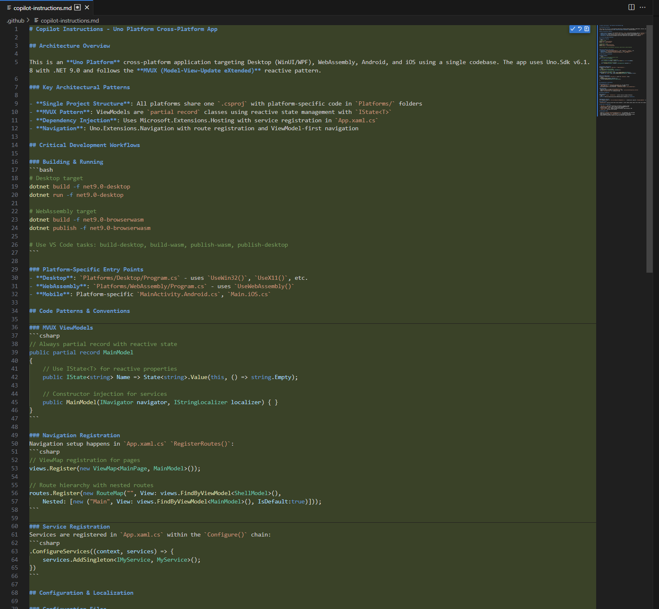Click the '## Architecture Overview' heading

point(70,46)
